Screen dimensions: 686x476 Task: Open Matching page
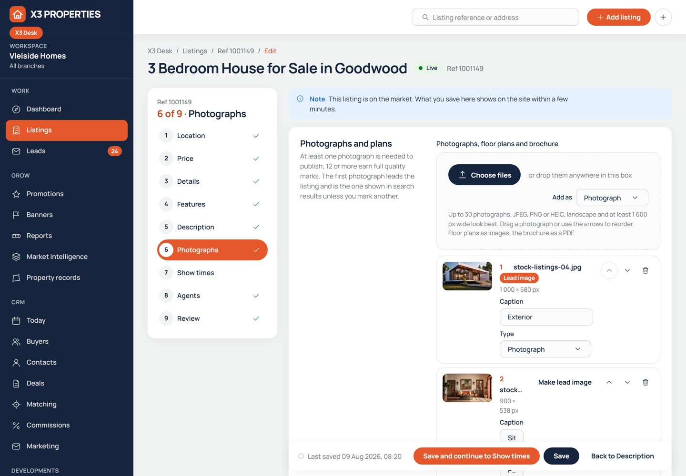point(67,404)
